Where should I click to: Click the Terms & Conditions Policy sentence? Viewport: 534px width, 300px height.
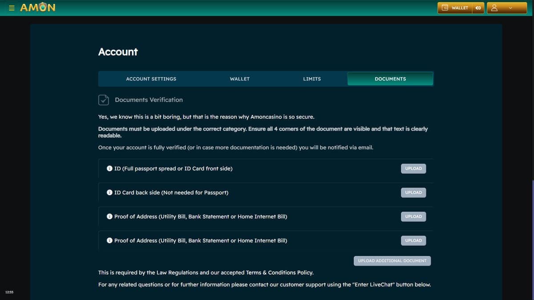(206, 272)
